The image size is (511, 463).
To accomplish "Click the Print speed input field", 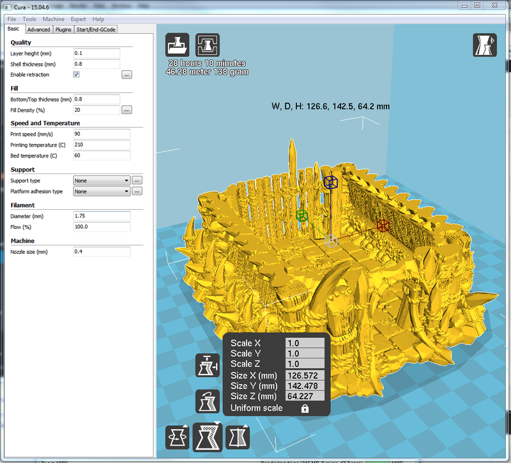I will point(102,134).
